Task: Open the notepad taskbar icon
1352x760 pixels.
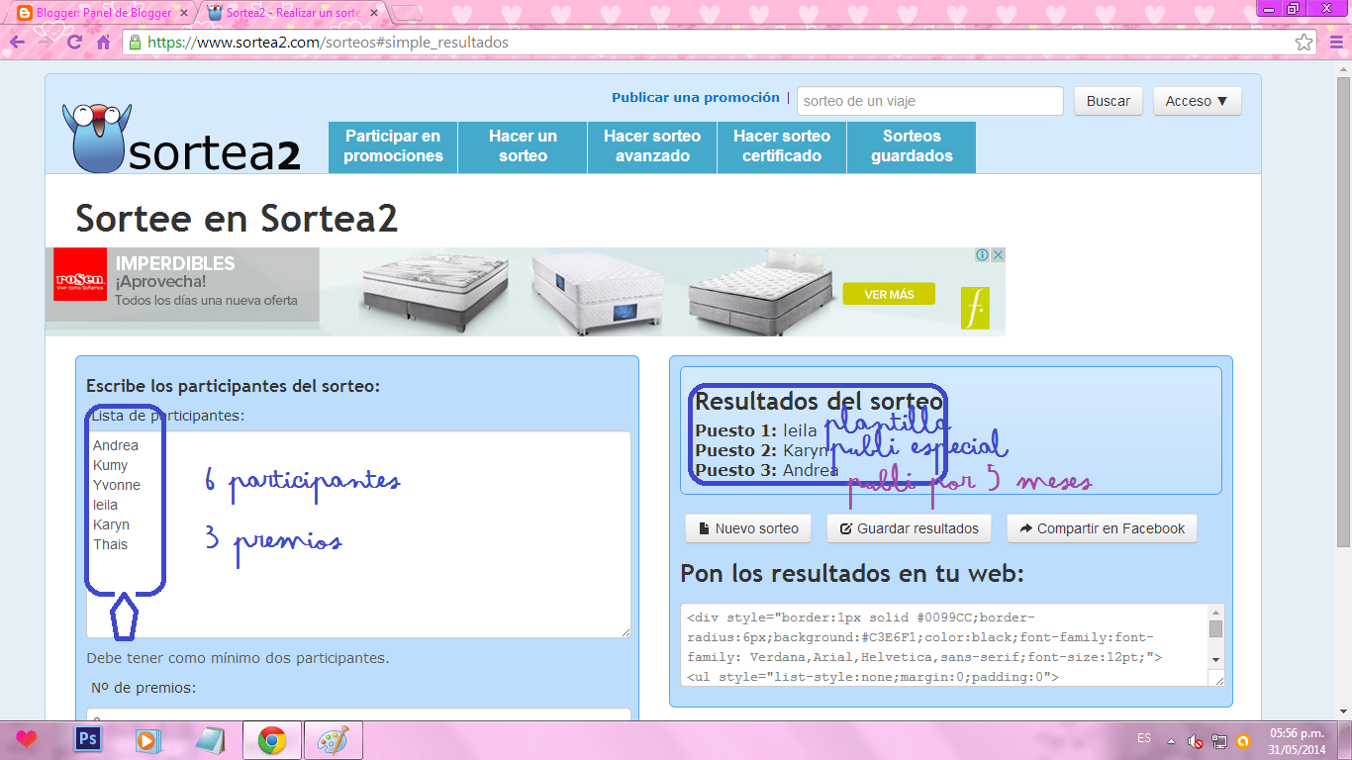Action: point(210,739)
